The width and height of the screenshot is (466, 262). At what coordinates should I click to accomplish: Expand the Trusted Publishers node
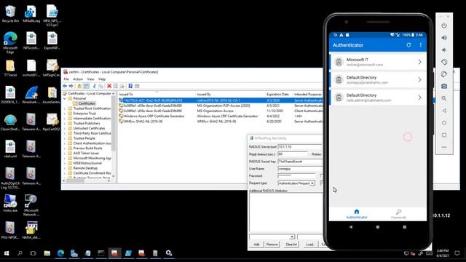pyautogui.click(x=65, y=123)
